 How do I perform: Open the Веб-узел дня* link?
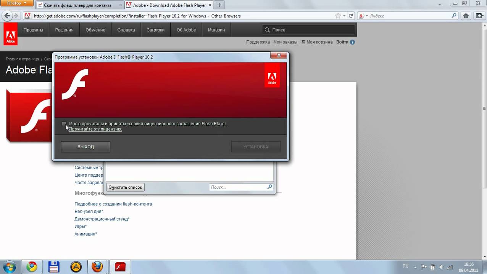tap(89, 211)
